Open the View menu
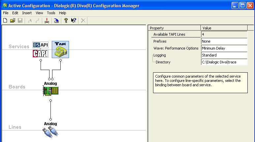Image resolution: width=255 pixels, height=142 pixels. [x=39, y=13]
